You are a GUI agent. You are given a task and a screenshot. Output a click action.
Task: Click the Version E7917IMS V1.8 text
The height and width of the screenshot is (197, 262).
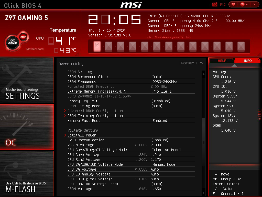click(x=110, y=35)
